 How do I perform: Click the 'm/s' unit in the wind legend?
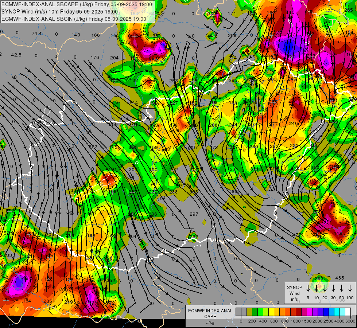pos(294,299)
